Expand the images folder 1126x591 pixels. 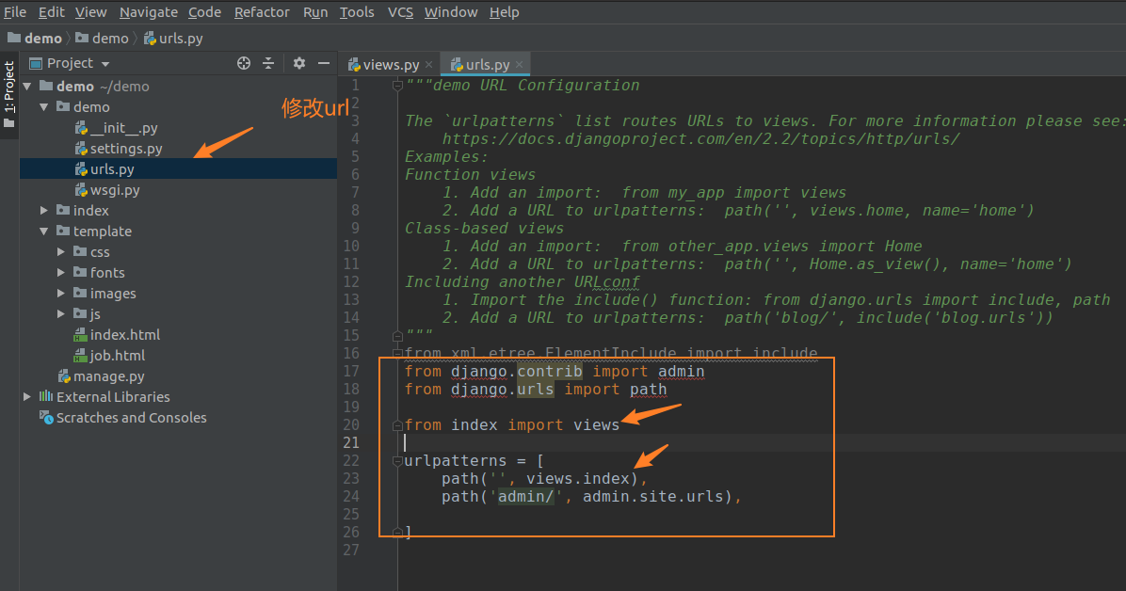61,294
